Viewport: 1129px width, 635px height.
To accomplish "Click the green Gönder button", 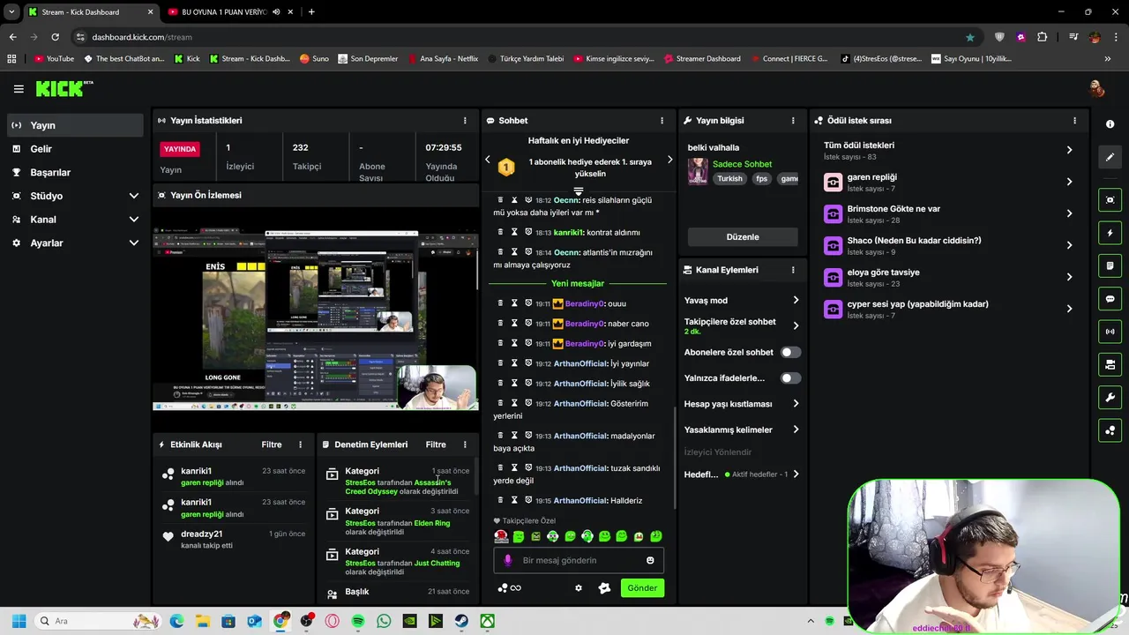I will (x=642, y=588).
